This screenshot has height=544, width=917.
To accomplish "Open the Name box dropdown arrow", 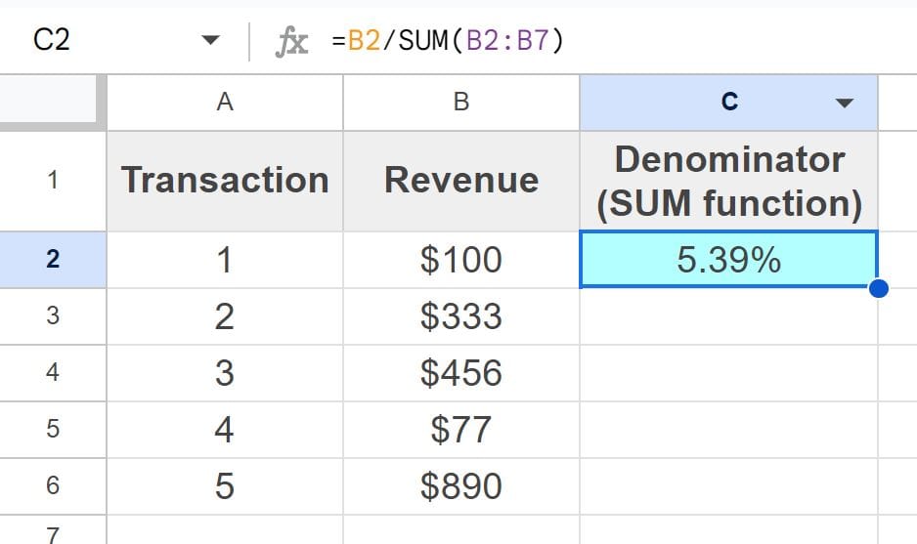I will coord(210,40).
